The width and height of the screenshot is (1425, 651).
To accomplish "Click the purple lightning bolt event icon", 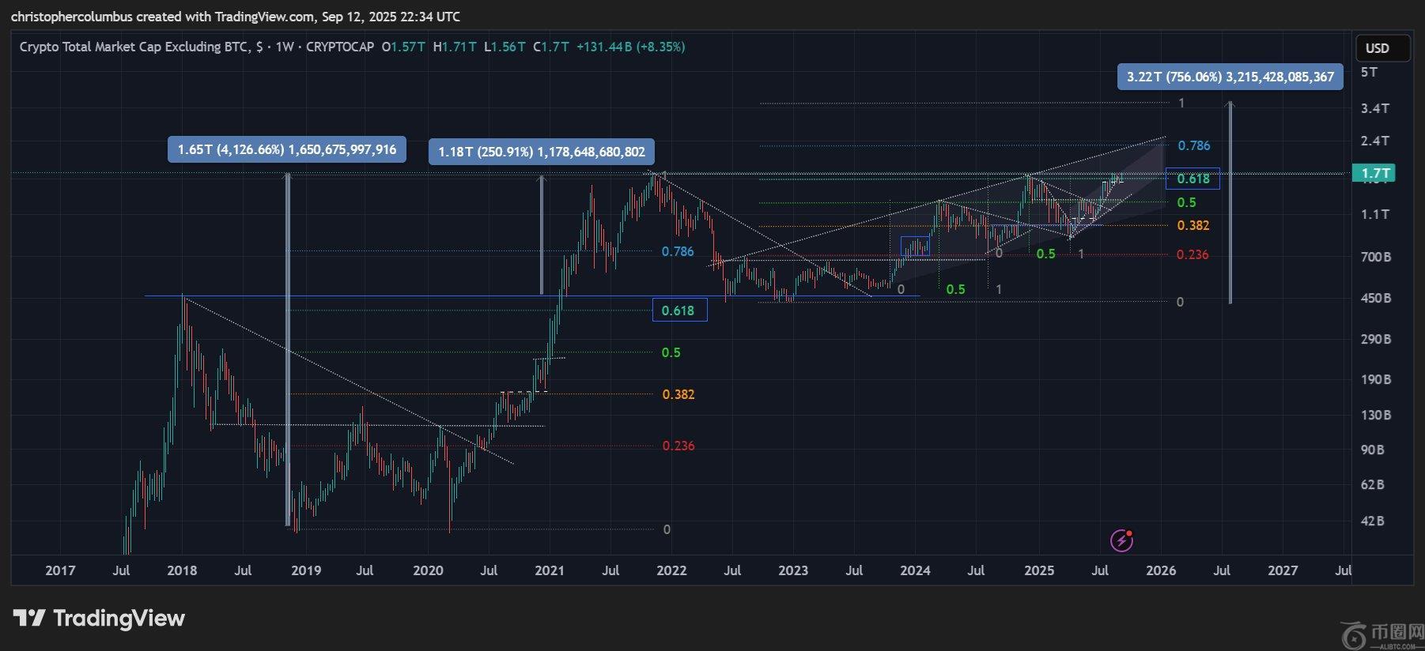I will click(x=1121, y=540).
